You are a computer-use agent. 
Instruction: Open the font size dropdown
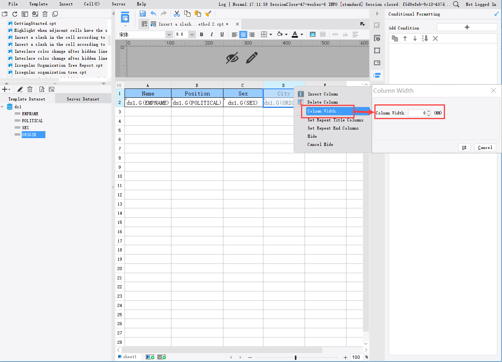coord(192,35)
